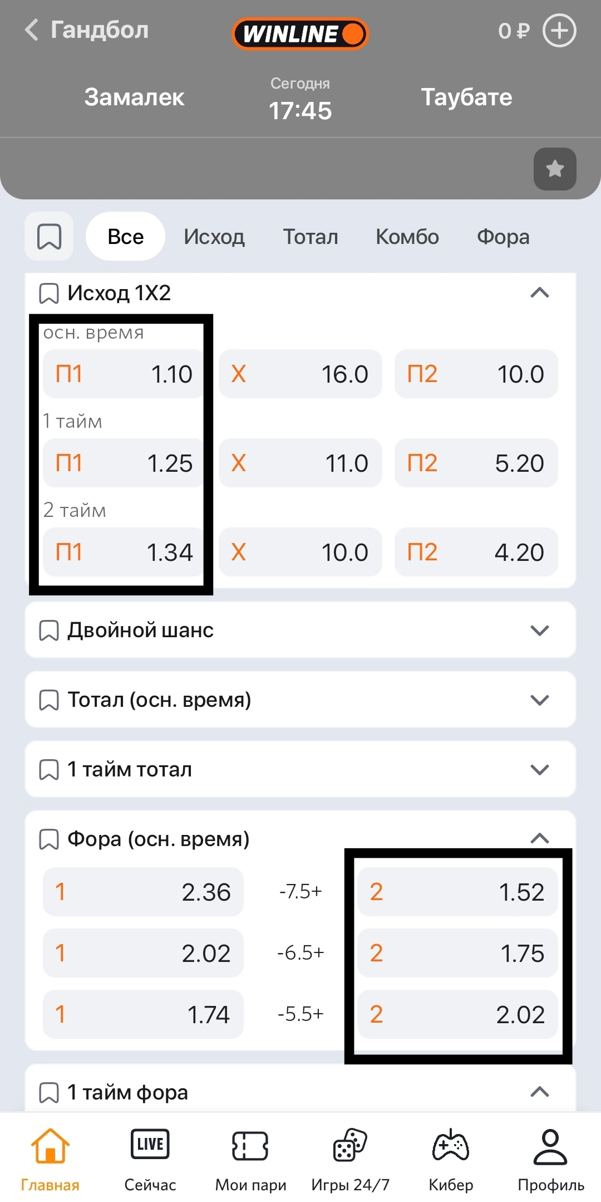Tap the plus icon to add funds

[x=559, y=31]
